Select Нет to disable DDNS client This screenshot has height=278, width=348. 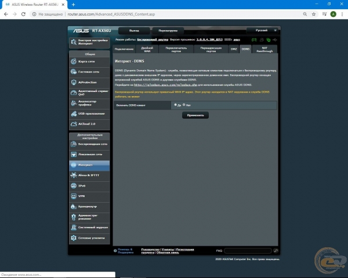(x=184, y=105)
